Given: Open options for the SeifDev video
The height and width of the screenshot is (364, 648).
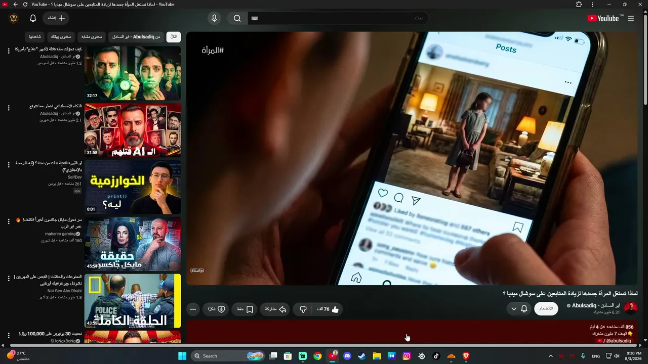Looking at the screenshot, I should click(x=9, y=165).
